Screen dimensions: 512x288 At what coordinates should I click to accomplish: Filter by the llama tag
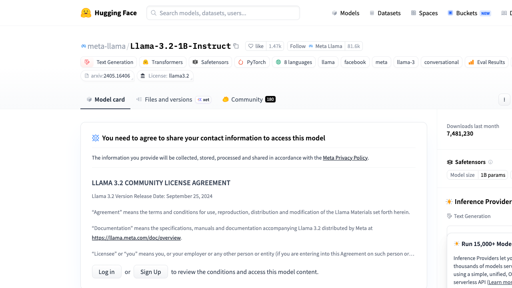(328, 62)
